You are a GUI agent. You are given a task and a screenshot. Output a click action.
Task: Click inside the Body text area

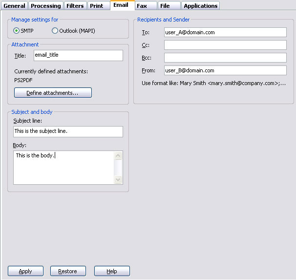pos(63,167)
